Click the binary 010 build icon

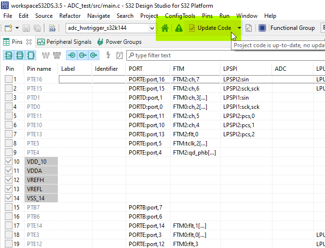point(52,28)
